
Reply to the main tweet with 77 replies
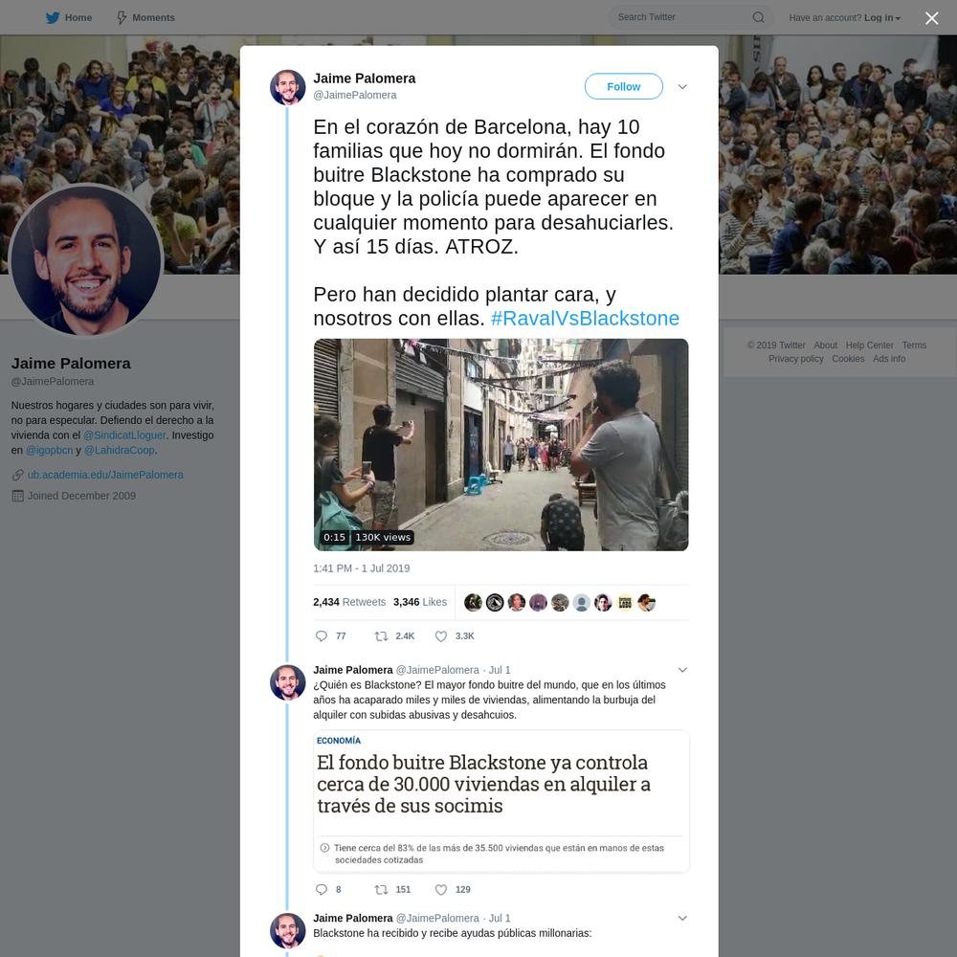pos(321,636)
